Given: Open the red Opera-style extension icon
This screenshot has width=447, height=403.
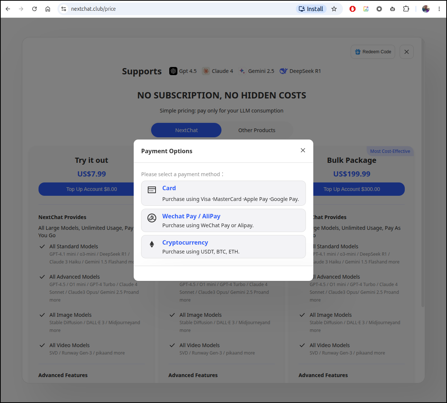Looking at the screenshot, I should [353, 9].
